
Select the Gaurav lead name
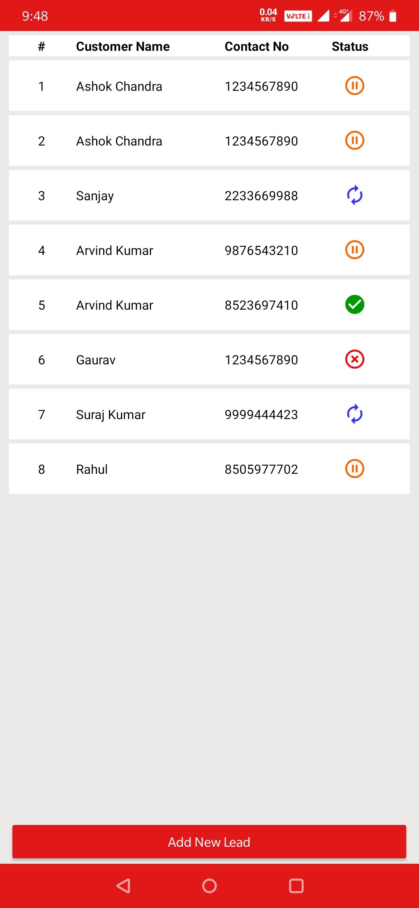point(96,360)
